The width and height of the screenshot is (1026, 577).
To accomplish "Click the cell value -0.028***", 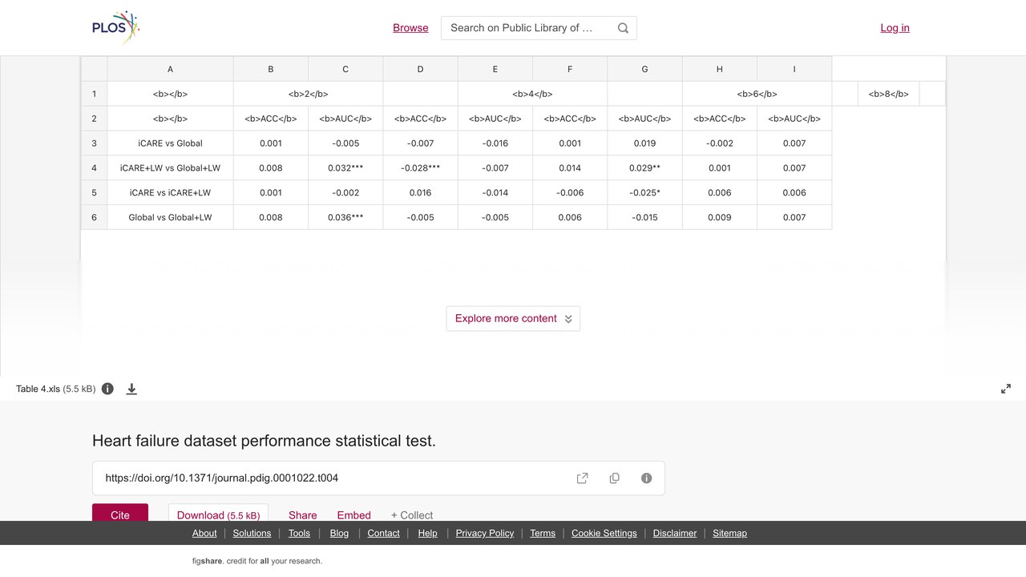I will [420, 167].
